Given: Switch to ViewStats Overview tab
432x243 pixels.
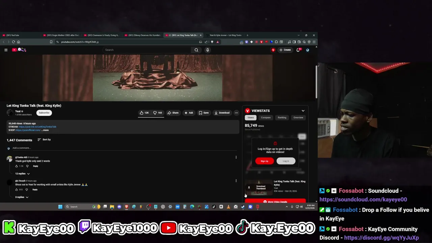Looking at the screenshot, I should pos(298,117).
